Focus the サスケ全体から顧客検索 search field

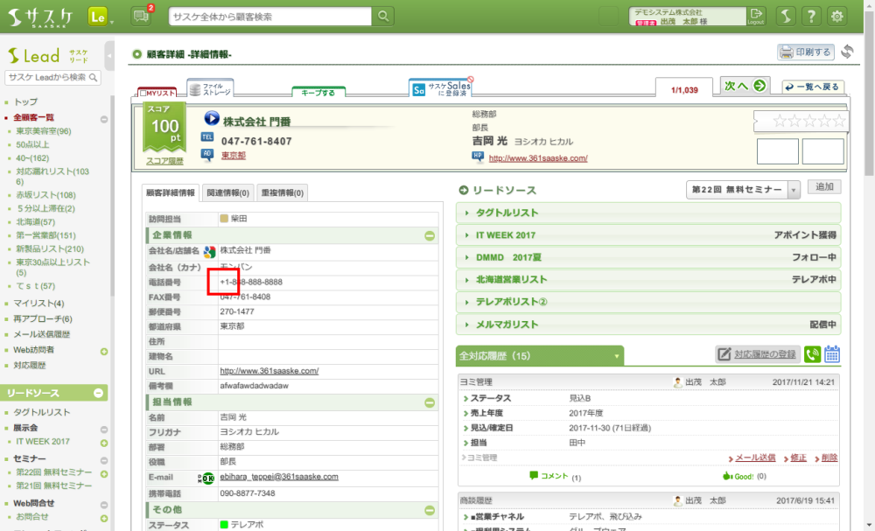[x=270, y=16]
